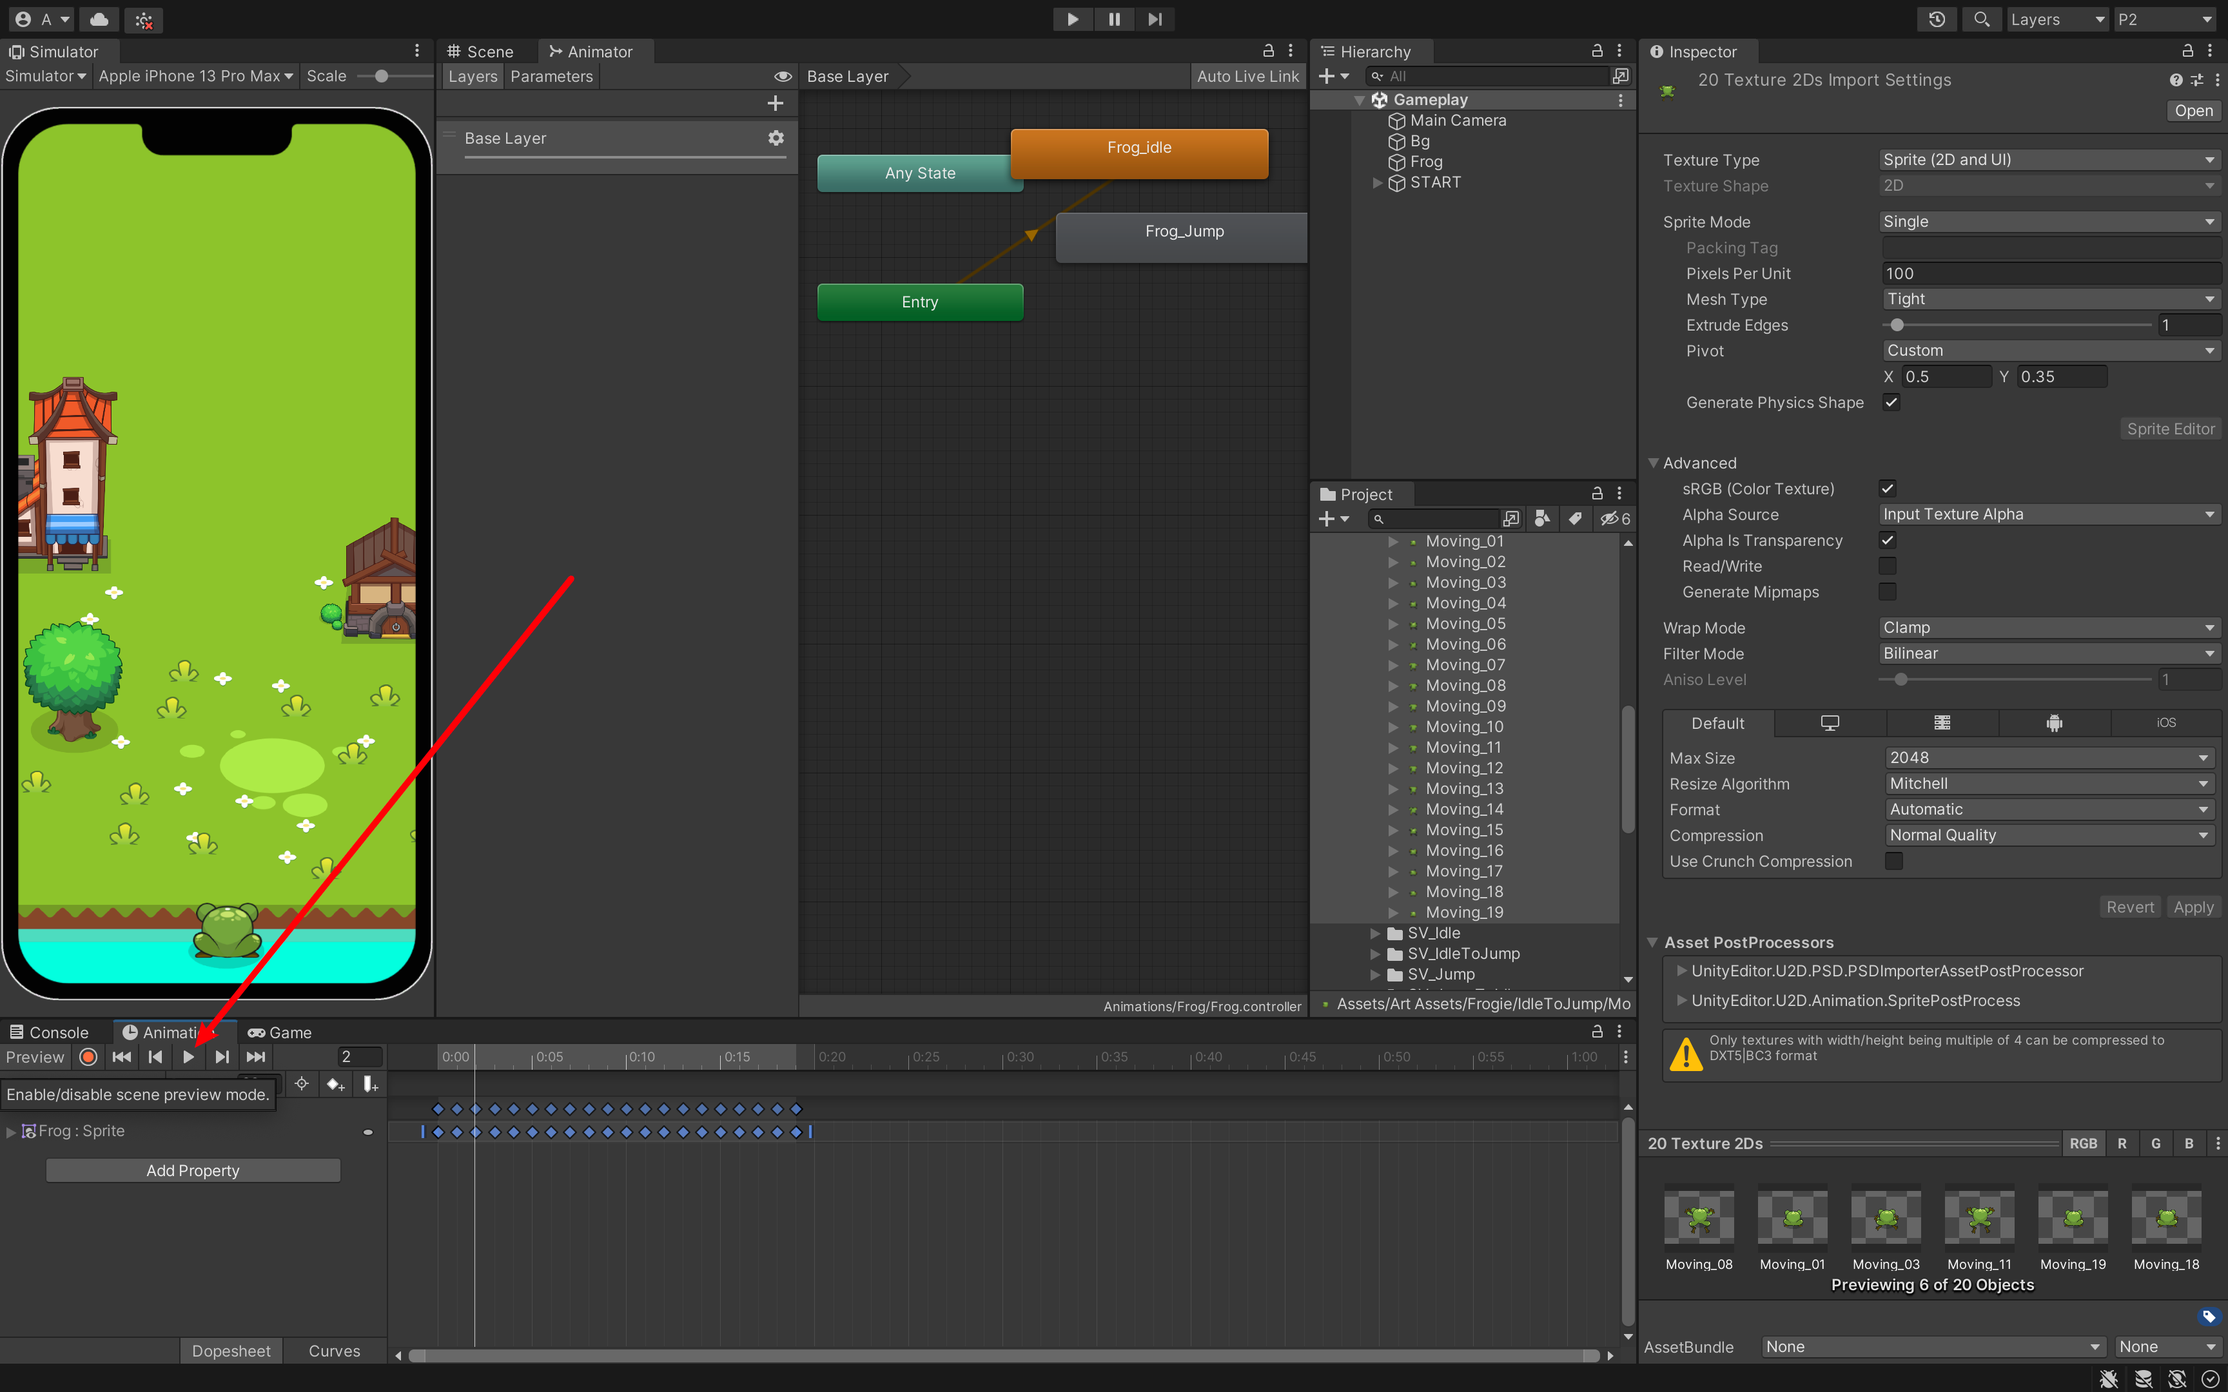Toggle Alpha Is Transparency checkbox
Screen dimensions: 2228x1392
coord(1888,541)
